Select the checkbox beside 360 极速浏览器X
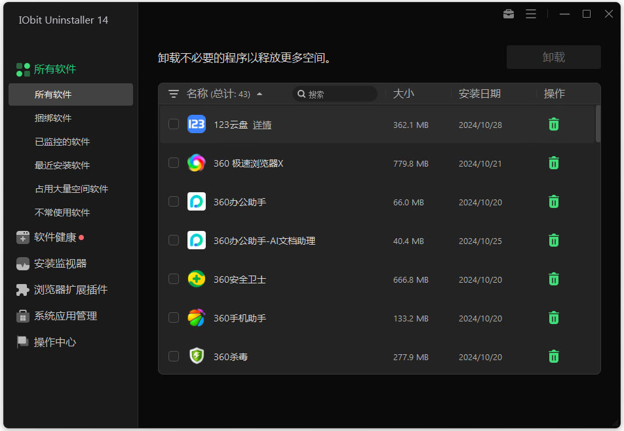Viewport: 624px width, 431px height. pos(173,163)
